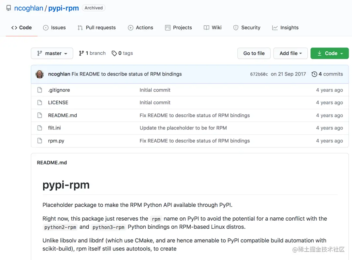Expand the Add file dropdown
The width and height of the screenshot is (352, 260).
pyautogui.click(x=290, y=53)
